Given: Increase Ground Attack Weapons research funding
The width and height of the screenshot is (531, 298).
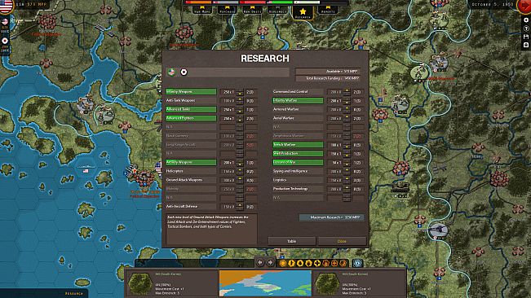Looking at the screenshot, I should 240,178.
